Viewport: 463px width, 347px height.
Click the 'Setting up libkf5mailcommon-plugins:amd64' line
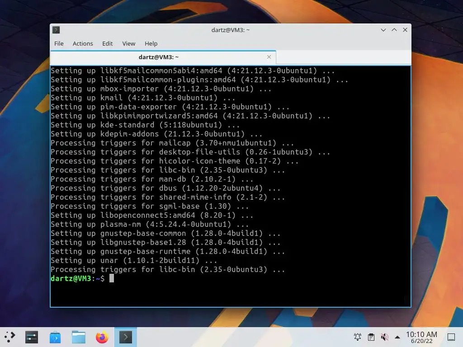click(x=199, y=80)
